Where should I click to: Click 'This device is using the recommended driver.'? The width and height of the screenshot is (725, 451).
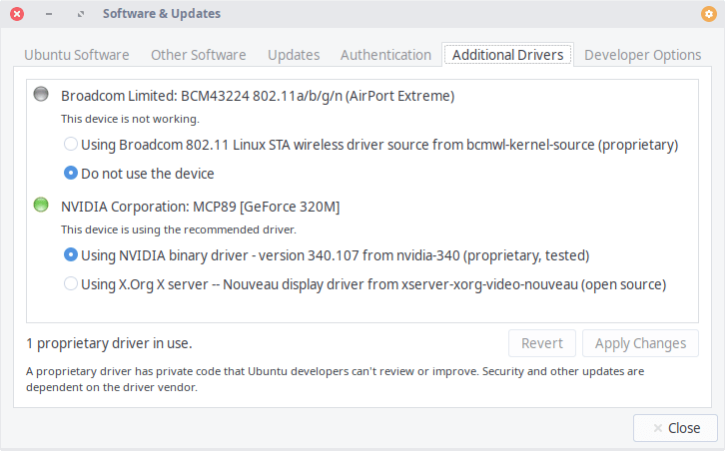pyautogui.click(x=179, y=229)
